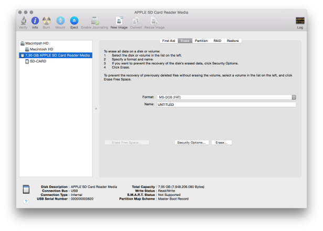Click the Connection Bus USB value
Screen dimensions: 323x231
point(74,191)
